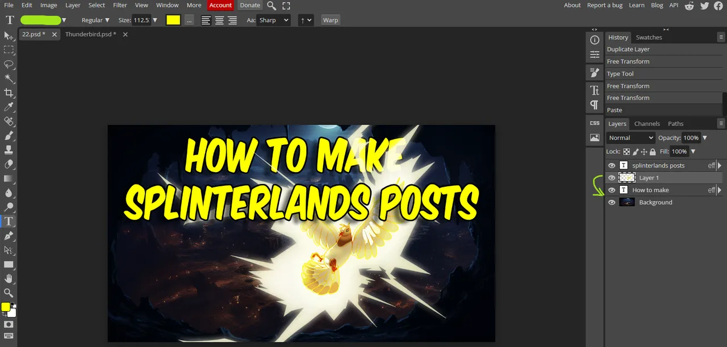Select the Dodge tool
This screenshot has width=727, height=347.
[9, 207]
